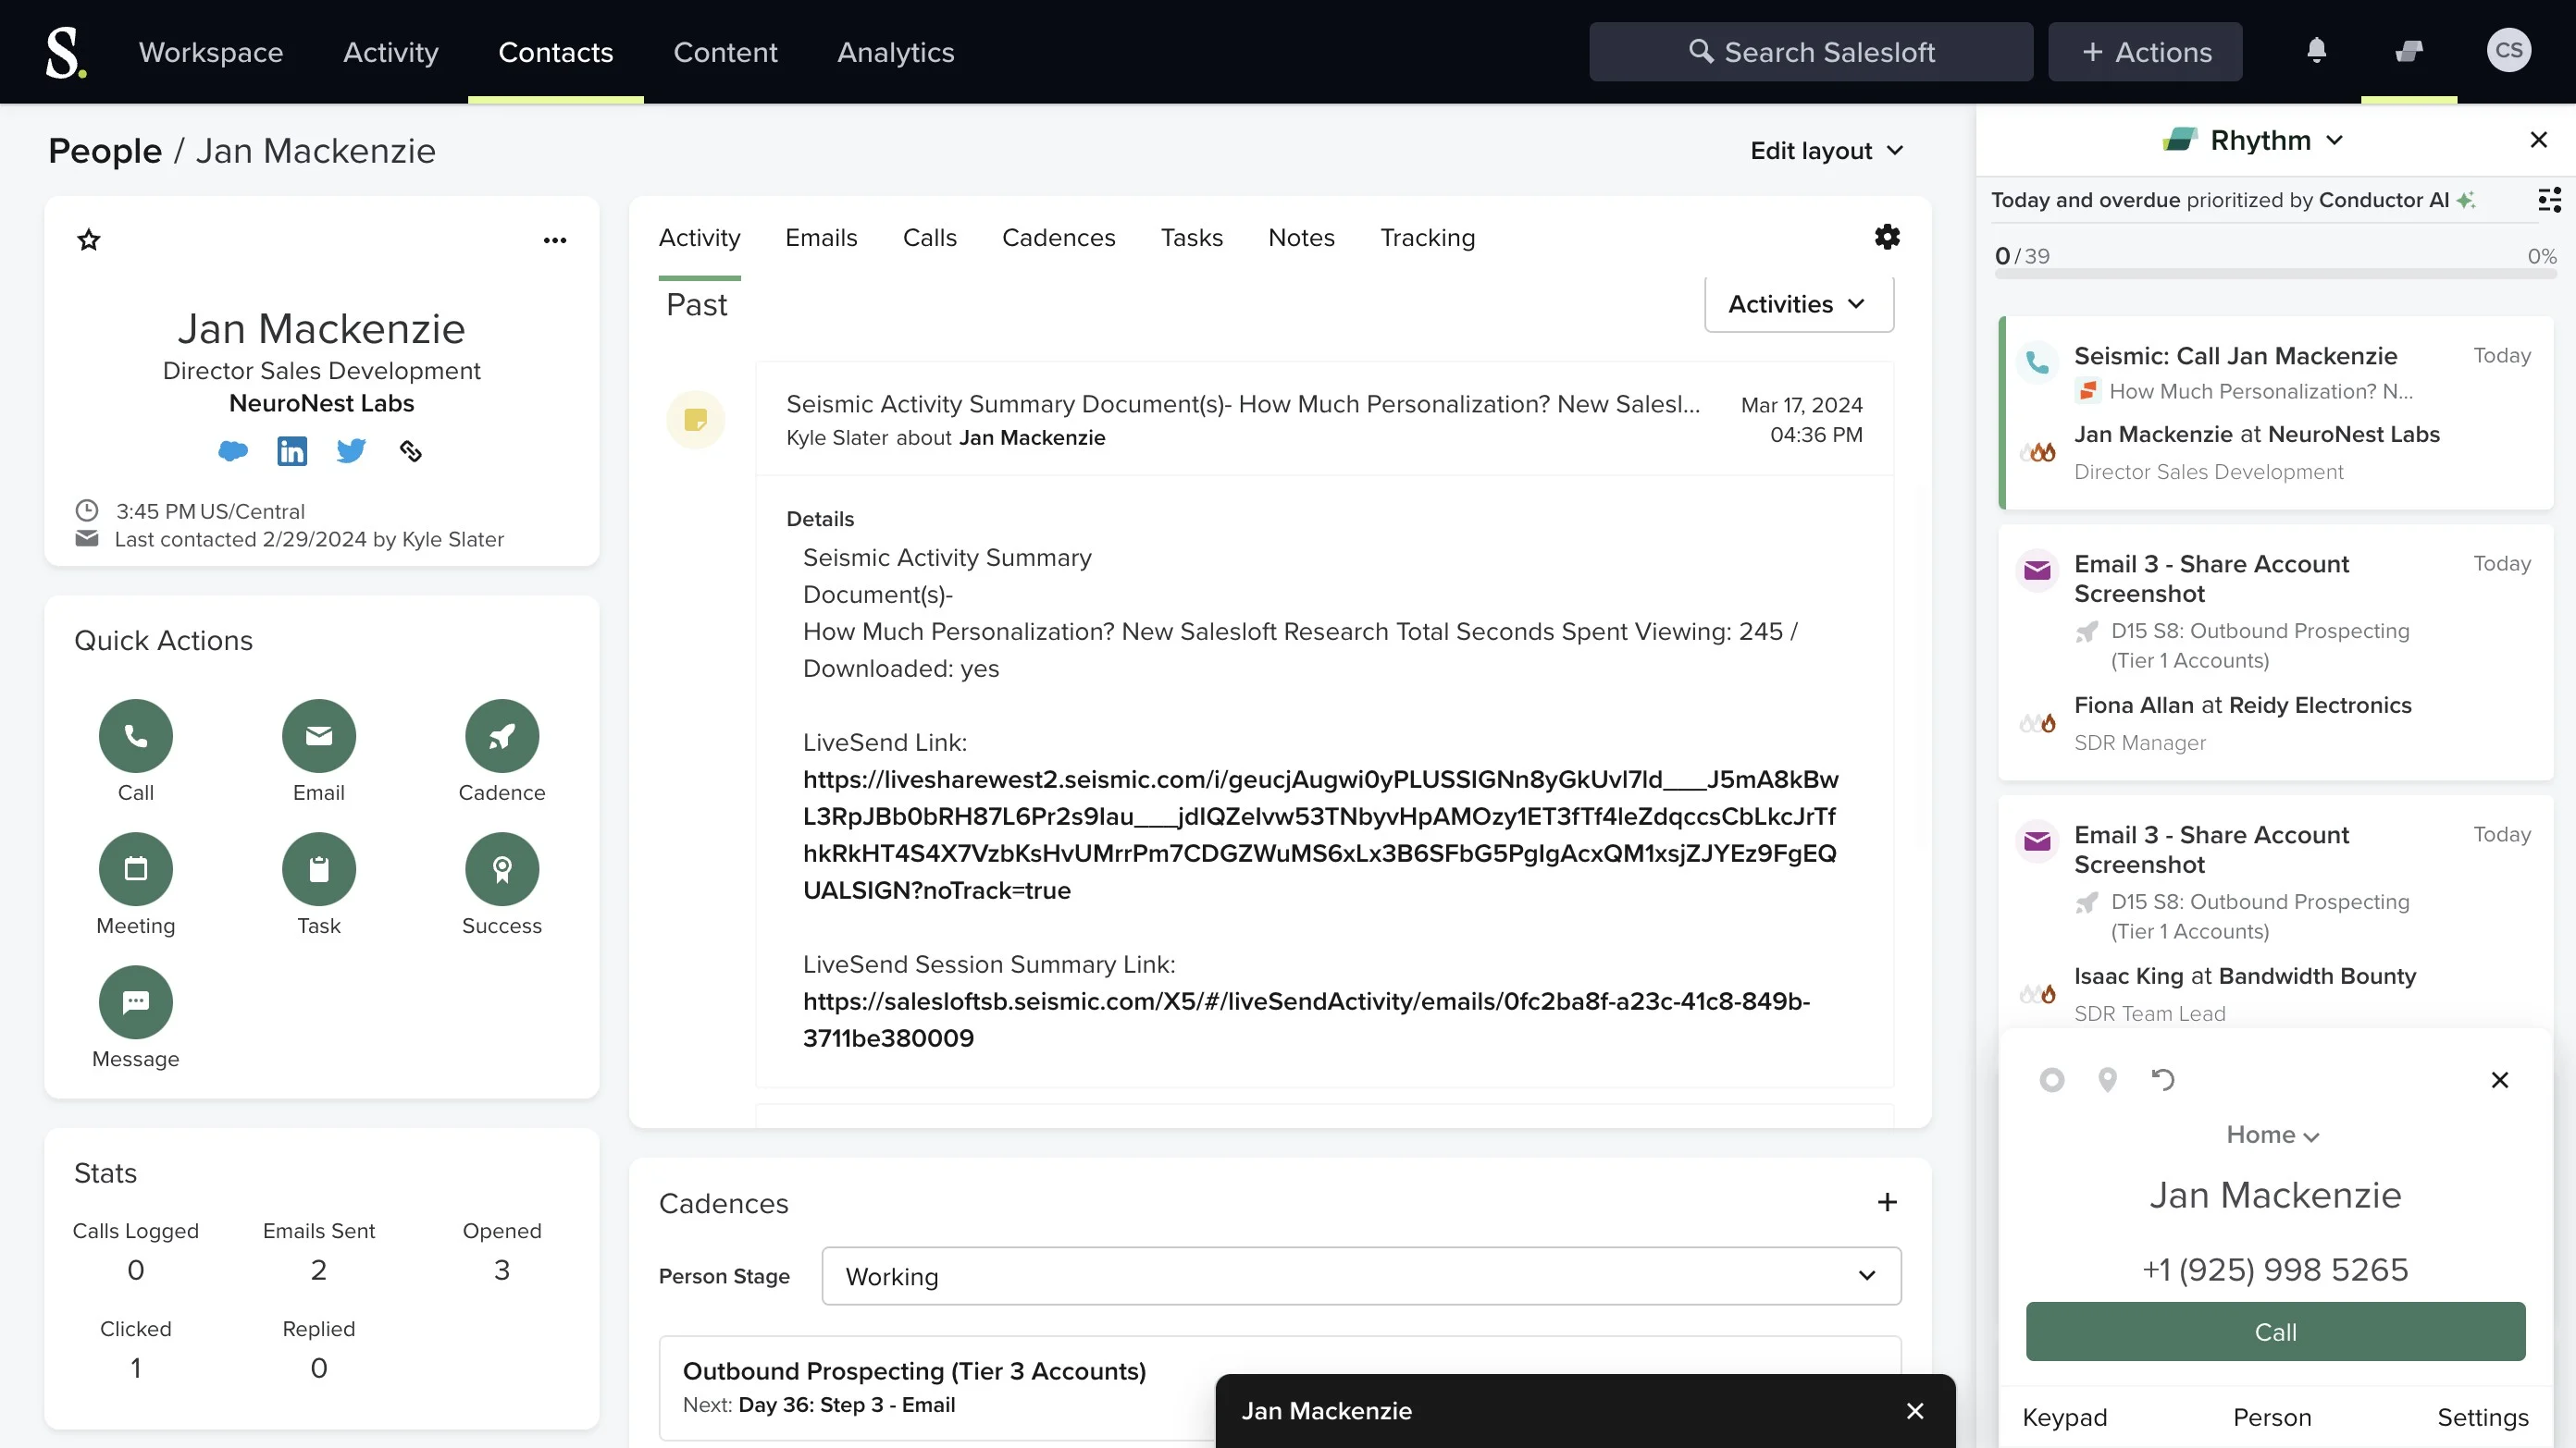Click the yellow note icon on activity

(x=696, y=420)
